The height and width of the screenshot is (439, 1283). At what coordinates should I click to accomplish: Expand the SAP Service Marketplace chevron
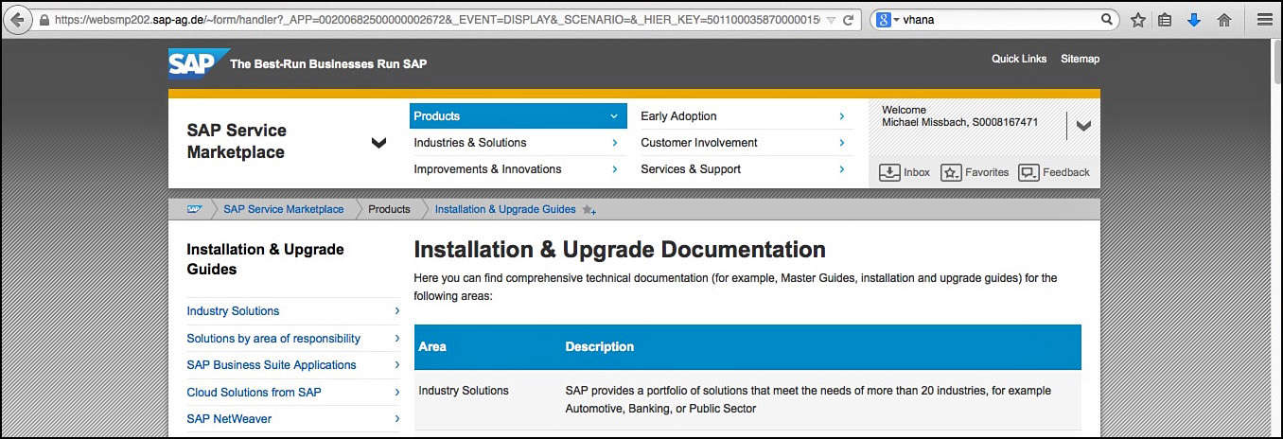(x=378, y=143)
